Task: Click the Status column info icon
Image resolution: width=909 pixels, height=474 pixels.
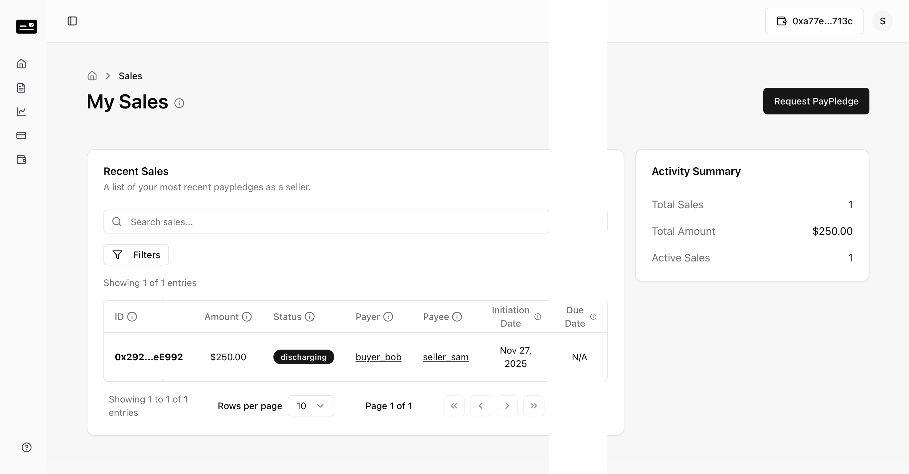Action: tap(309, 317)
